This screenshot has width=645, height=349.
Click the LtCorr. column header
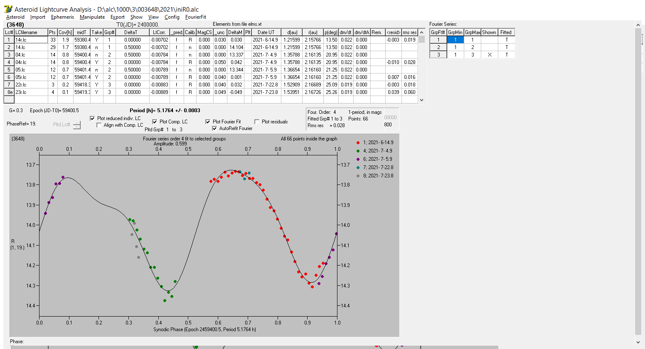(x=159, y=32)
